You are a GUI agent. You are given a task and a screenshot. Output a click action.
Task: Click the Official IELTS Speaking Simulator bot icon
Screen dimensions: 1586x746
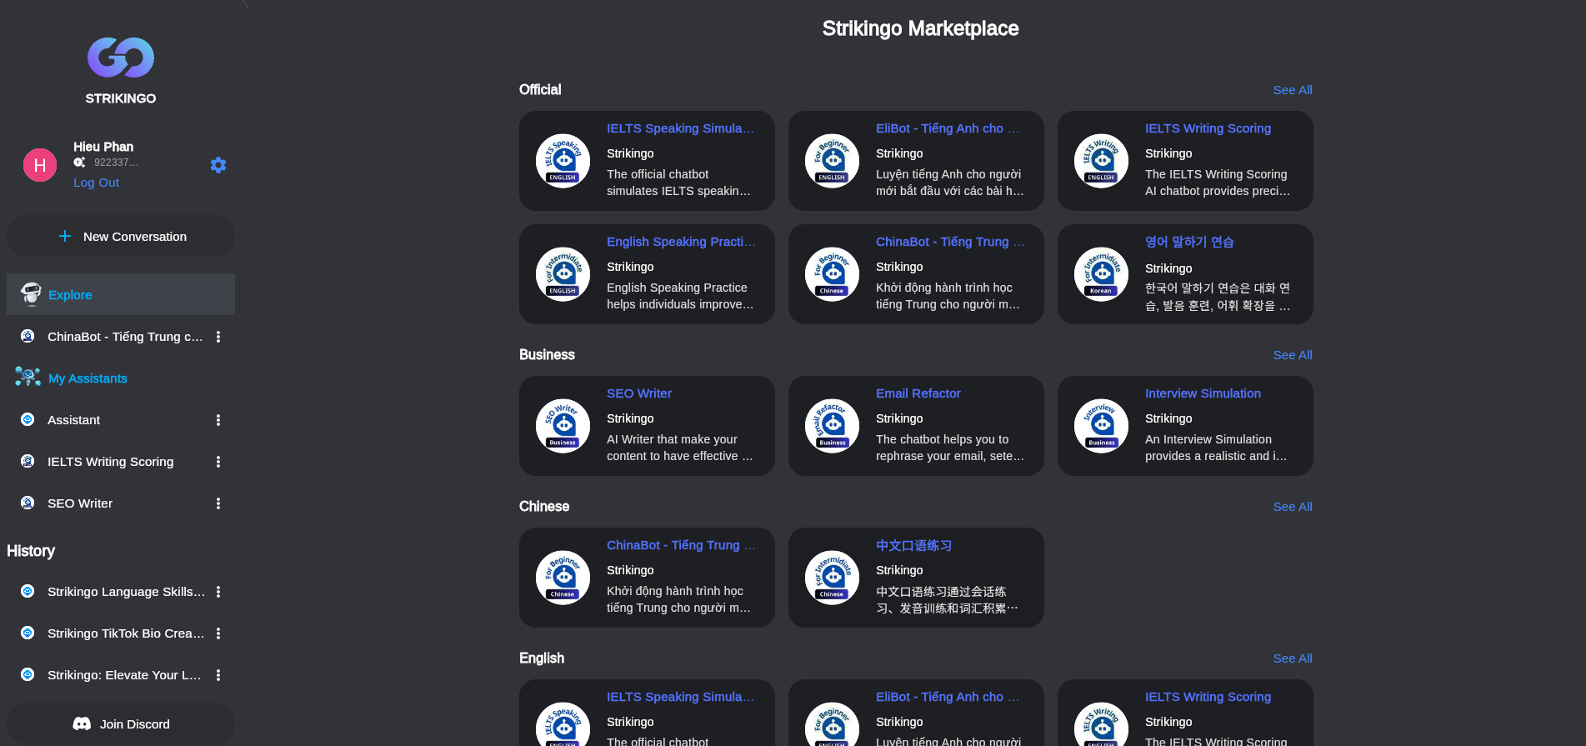pyautogui.click(x=563, y=161)
